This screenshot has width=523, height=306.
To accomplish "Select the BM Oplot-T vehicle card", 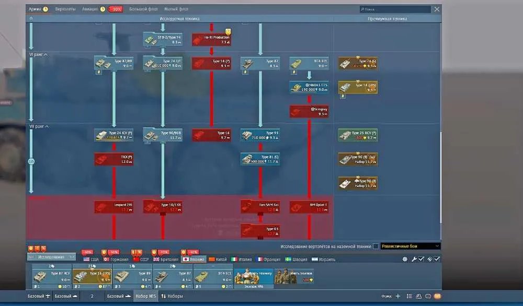I will click(309, 207).
